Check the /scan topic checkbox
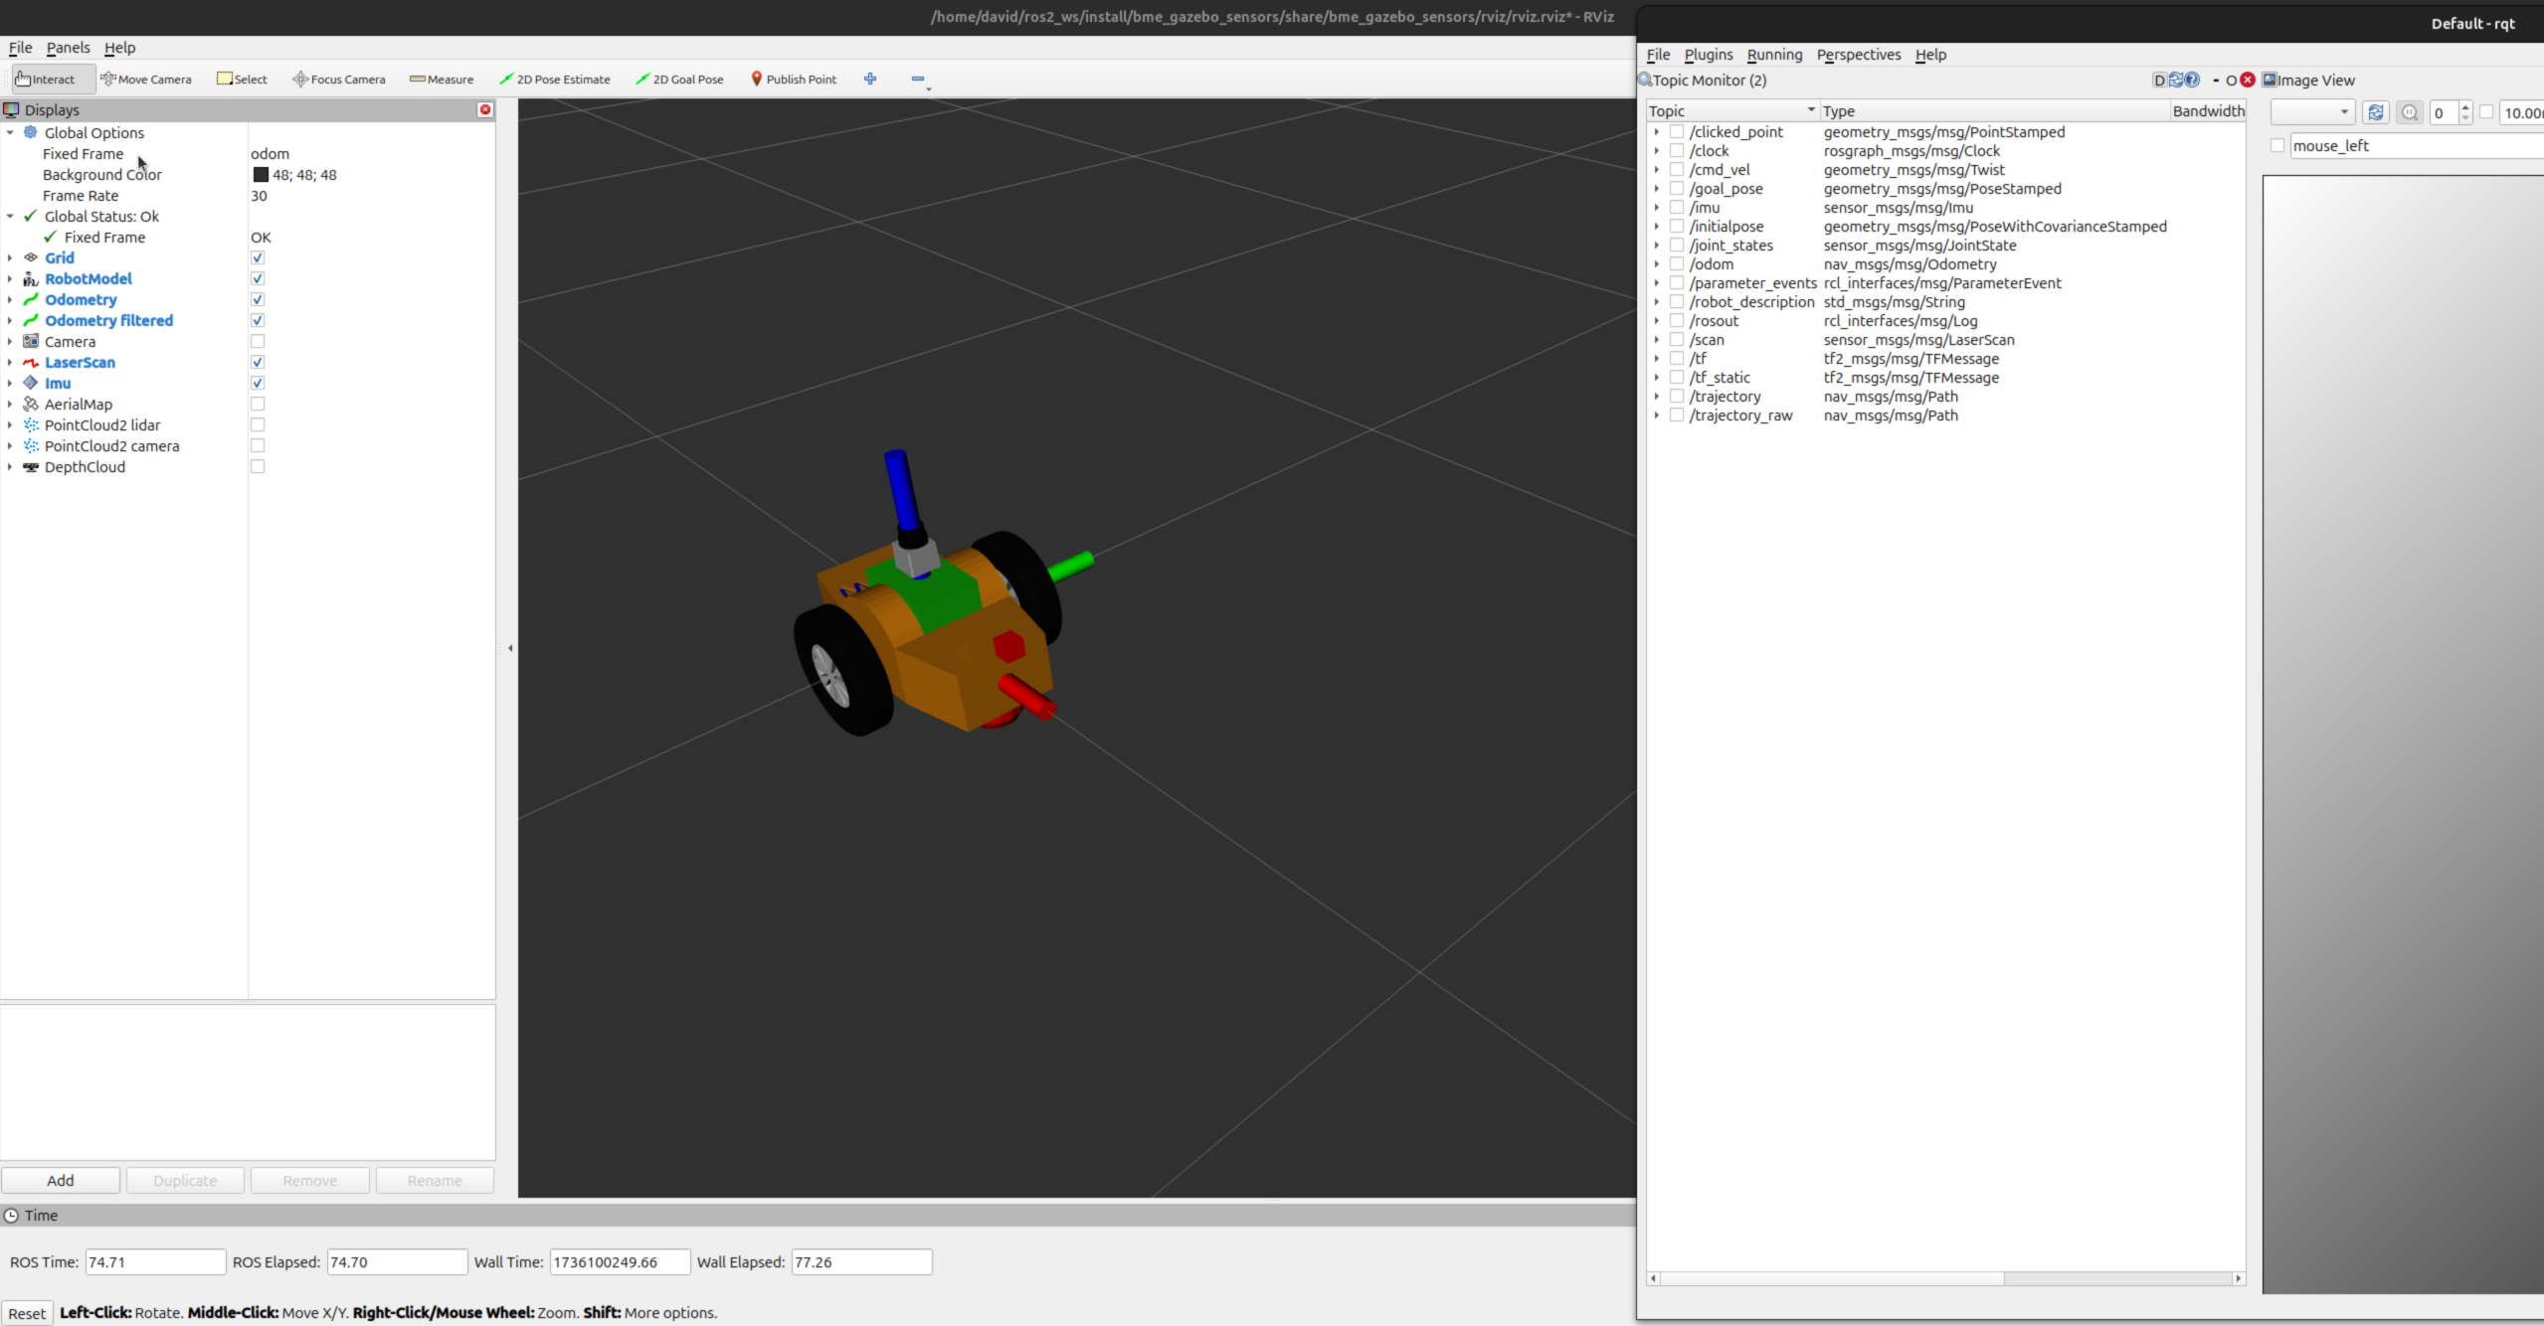The image size is (2544, 1326). (1677, 340)
